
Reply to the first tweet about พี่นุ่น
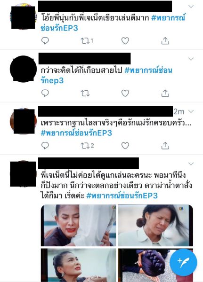(45, 40)
